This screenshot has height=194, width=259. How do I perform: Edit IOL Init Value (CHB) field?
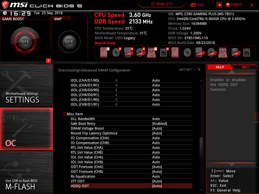coord(156,162)
